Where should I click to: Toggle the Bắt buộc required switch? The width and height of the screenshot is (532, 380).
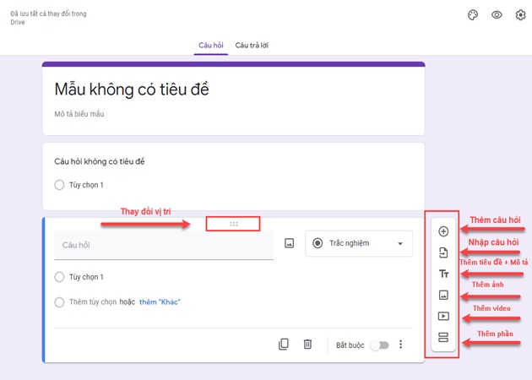click(380, 345)
